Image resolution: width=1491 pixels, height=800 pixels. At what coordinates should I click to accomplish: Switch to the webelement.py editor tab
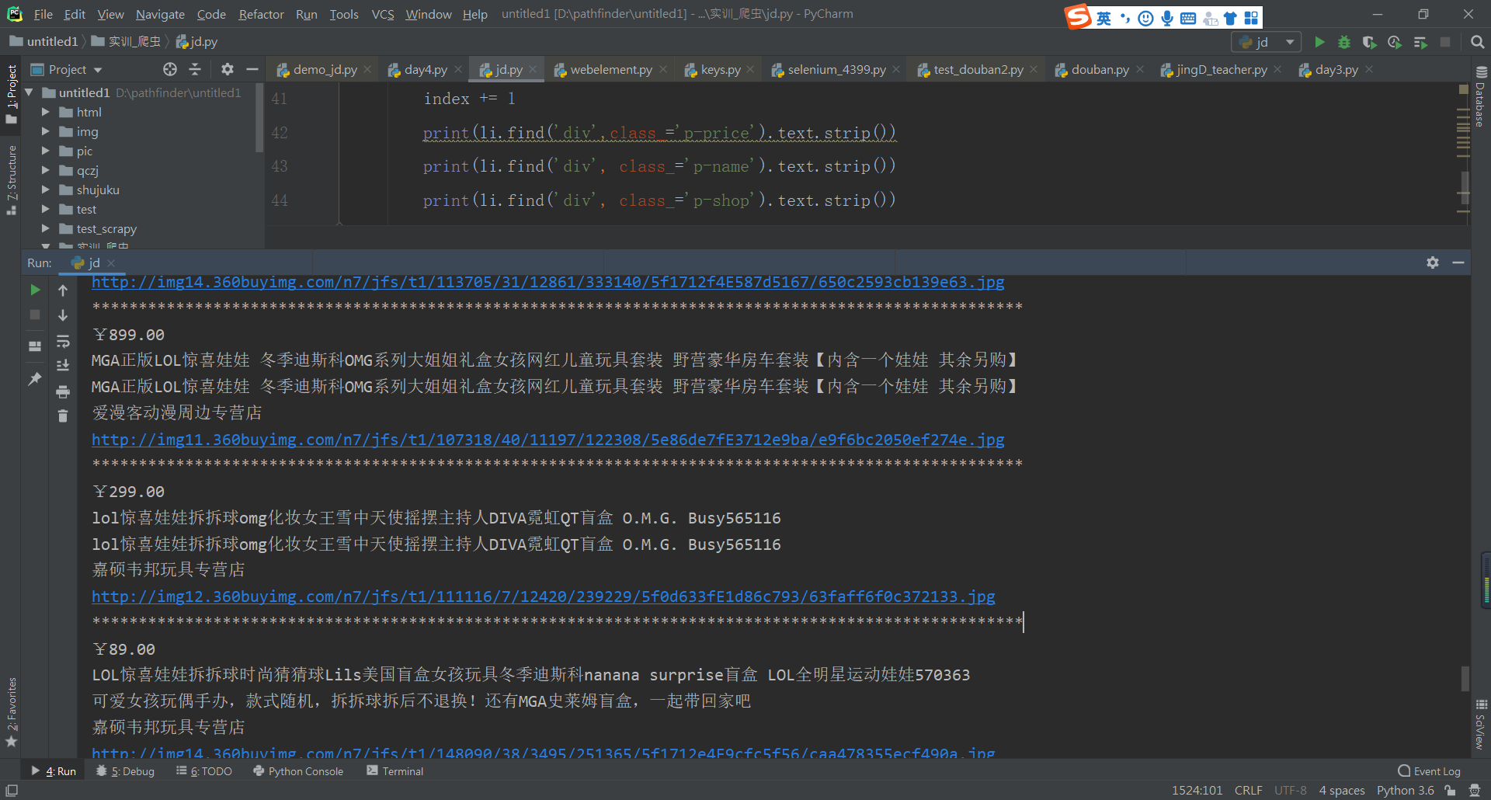pos(611,69)
